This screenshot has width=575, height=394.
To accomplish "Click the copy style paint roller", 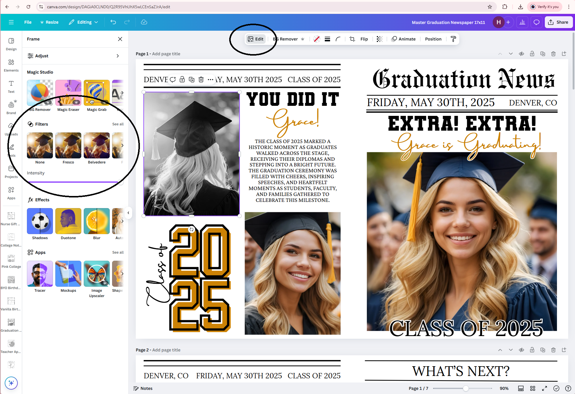I will coord(453,39).
